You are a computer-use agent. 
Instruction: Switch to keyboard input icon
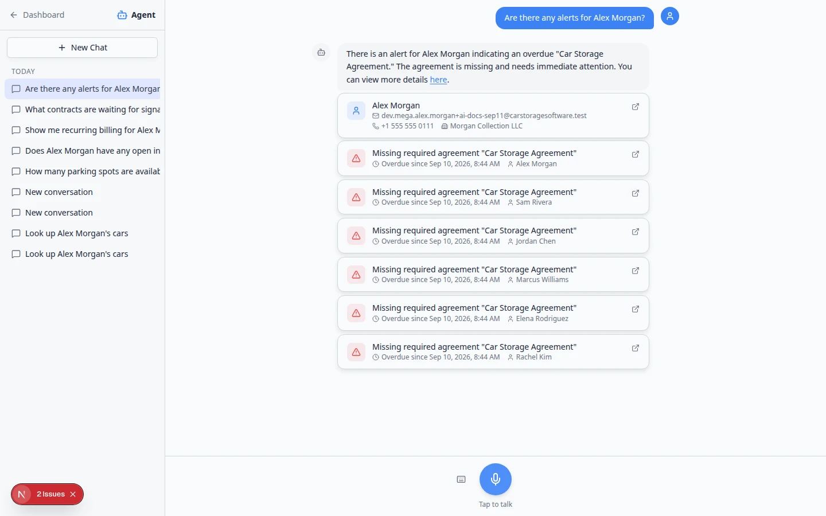tap(461, 479)
